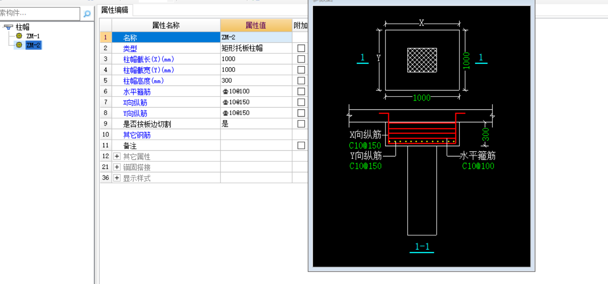Click the 柱帽高度(mm) property label

tap(143, 81)
